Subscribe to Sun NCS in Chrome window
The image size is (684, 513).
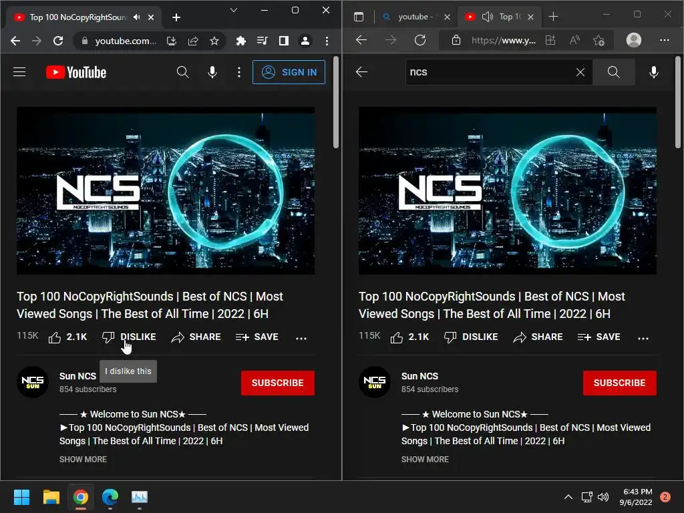point(277,383)
